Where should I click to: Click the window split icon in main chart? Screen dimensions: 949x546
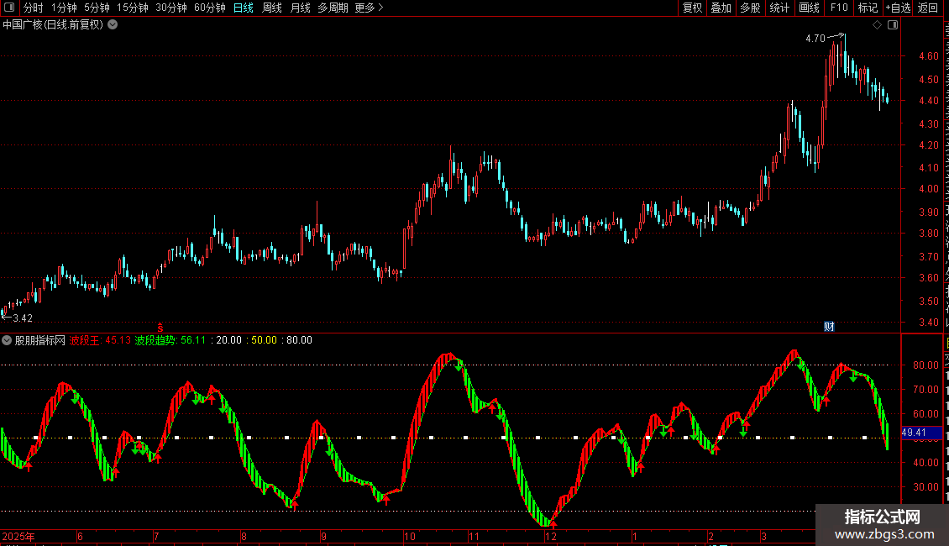(x=893, y=25)
